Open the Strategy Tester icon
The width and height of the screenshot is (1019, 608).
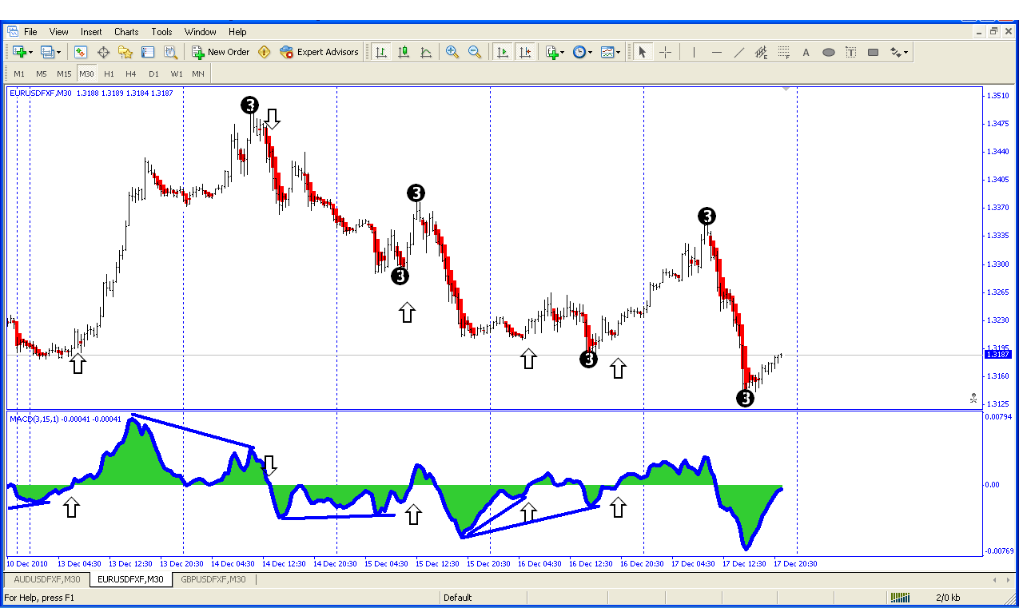click(170, 52)
